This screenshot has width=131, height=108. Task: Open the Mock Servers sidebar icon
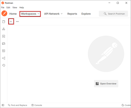pos(4,44)
